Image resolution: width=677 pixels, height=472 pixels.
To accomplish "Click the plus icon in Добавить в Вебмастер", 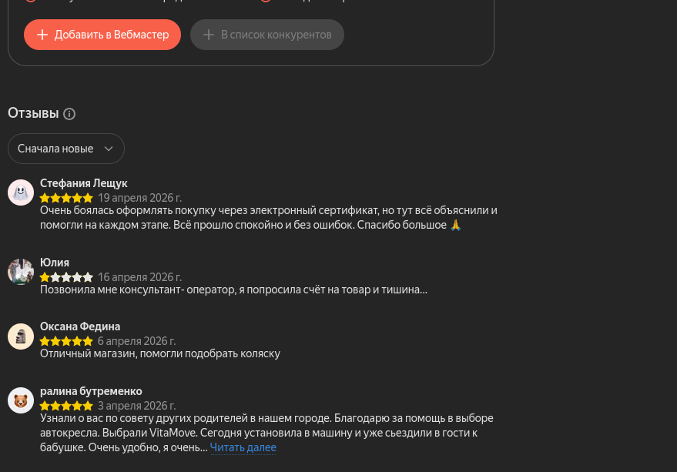I will 42,35.
